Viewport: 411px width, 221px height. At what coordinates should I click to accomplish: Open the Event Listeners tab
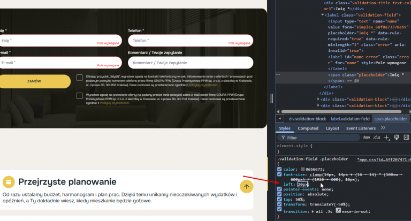click(361, 128)
